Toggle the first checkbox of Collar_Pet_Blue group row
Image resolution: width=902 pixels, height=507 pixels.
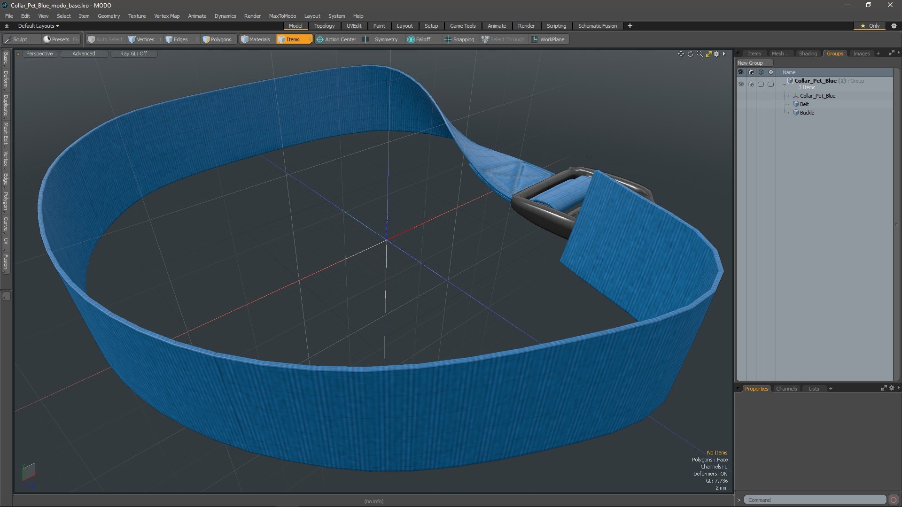pos(761,84)
